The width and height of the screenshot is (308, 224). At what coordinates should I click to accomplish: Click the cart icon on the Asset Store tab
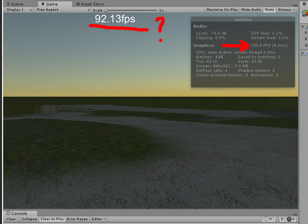click(x=78, y=4)
